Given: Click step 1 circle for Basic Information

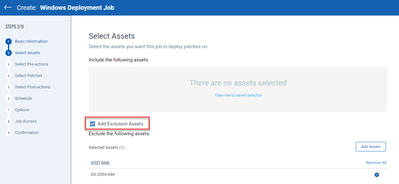Looking at the screenshot, I should [9, 41].
